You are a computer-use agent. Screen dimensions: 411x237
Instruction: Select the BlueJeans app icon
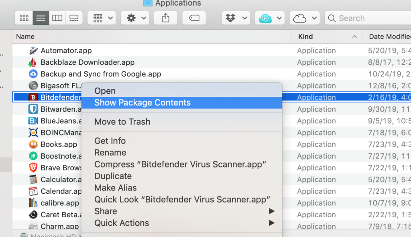(x=33, y=121)
